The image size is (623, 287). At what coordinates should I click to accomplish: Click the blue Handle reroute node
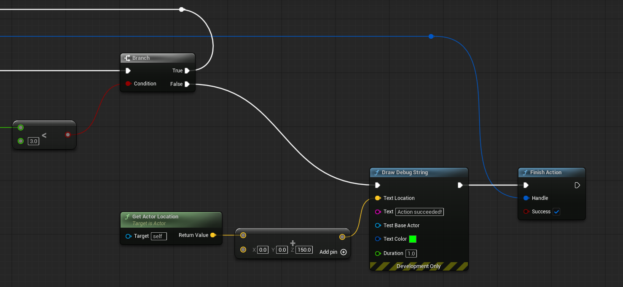(x=431, y=37)
